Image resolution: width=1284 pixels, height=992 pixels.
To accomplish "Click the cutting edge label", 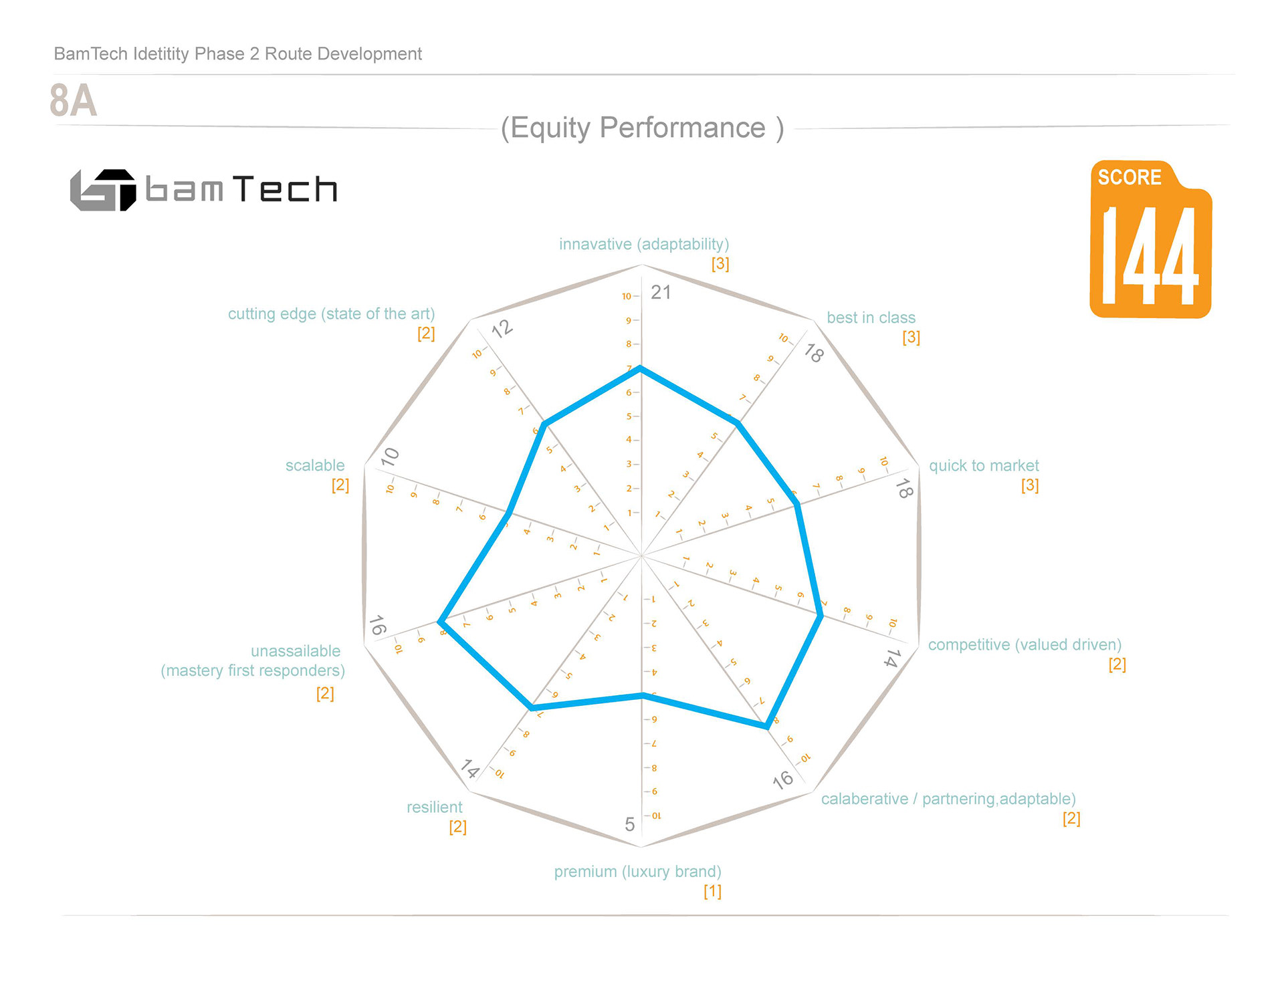I will 331,314.
